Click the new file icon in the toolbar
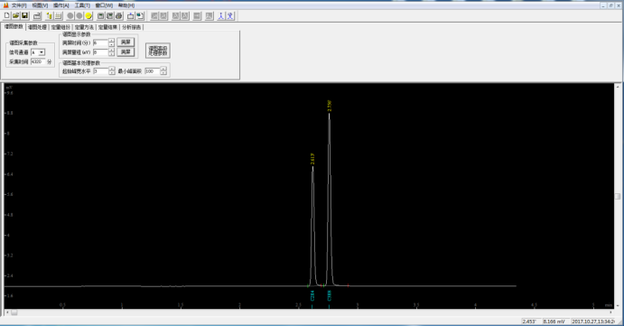Screen dimensions: 624x326 pyautogui.click(x=6, y=16)
